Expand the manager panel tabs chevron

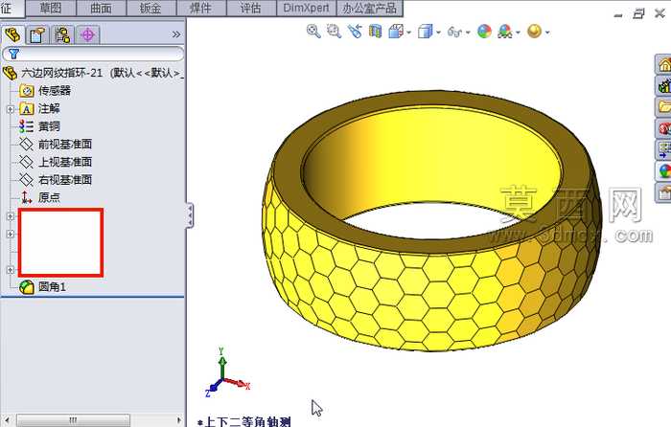point(175,34)
